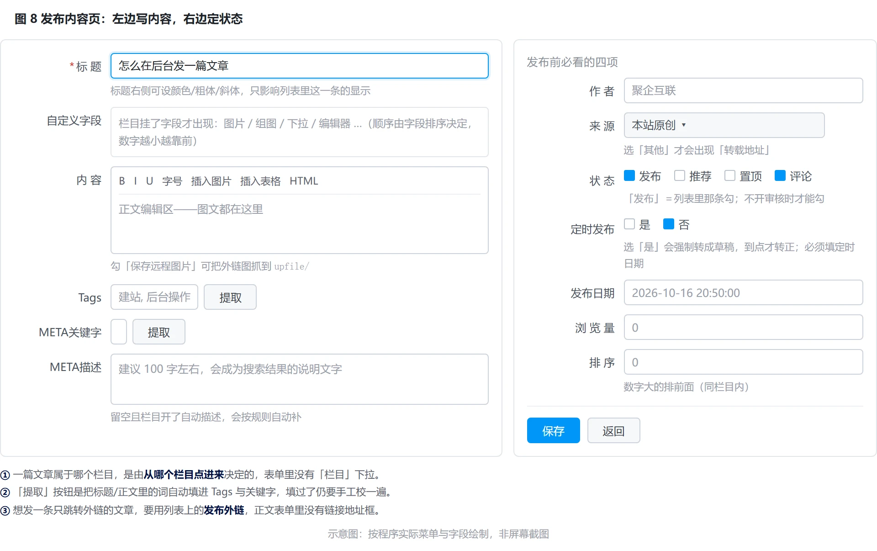Click 插入图片 in editor toolbar
877x551 pixels.
tap(211, 181)
